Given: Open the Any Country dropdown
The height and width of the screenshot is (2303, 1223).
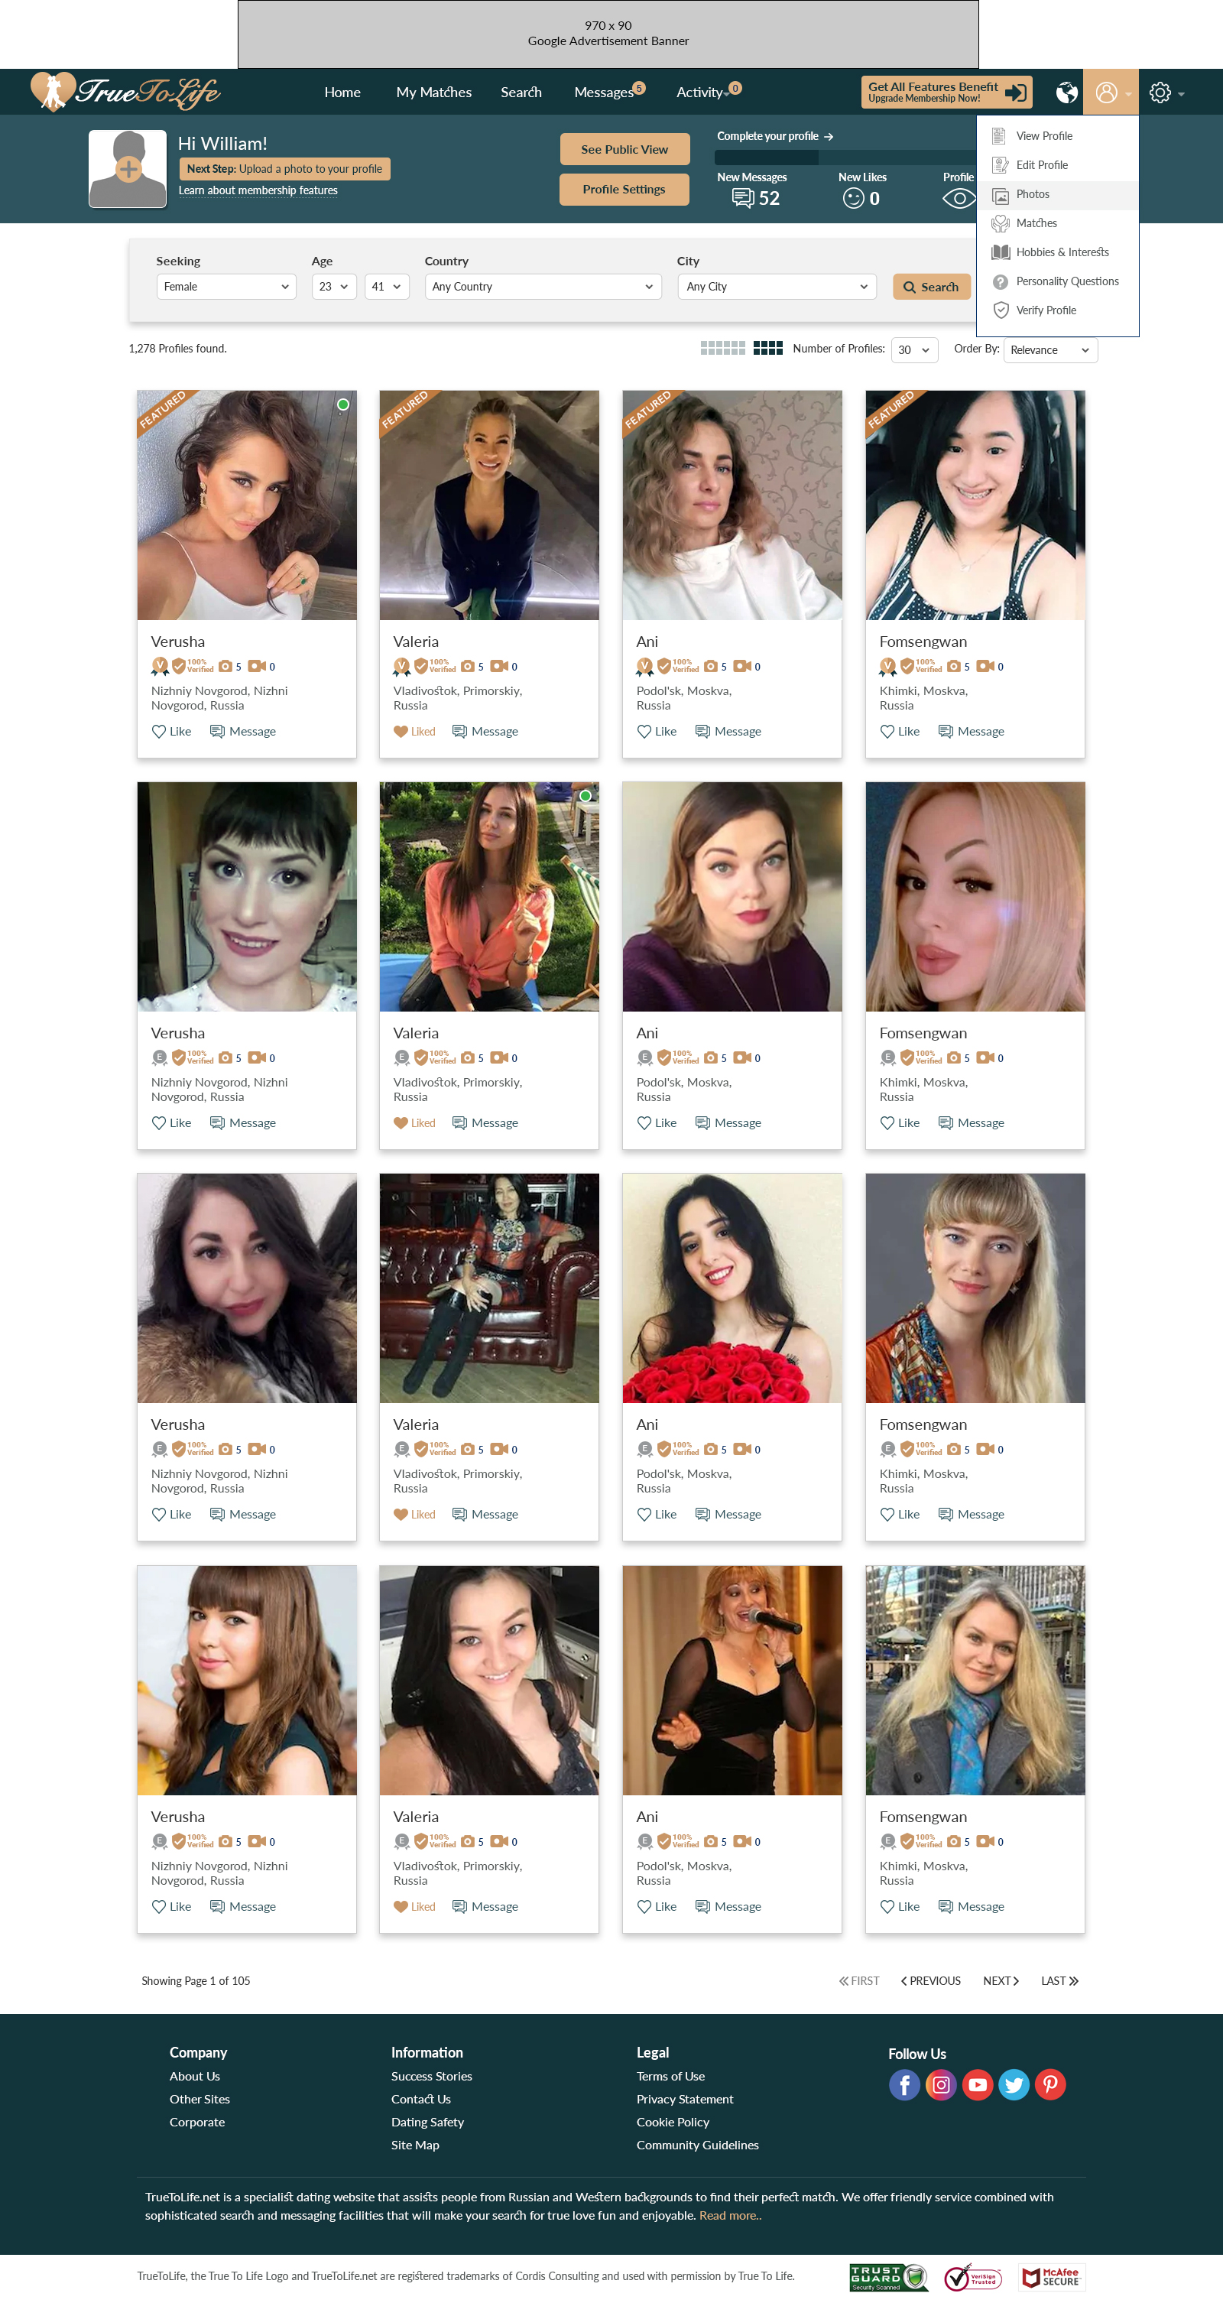Looking at the screenshot, I should coord(543,286).
